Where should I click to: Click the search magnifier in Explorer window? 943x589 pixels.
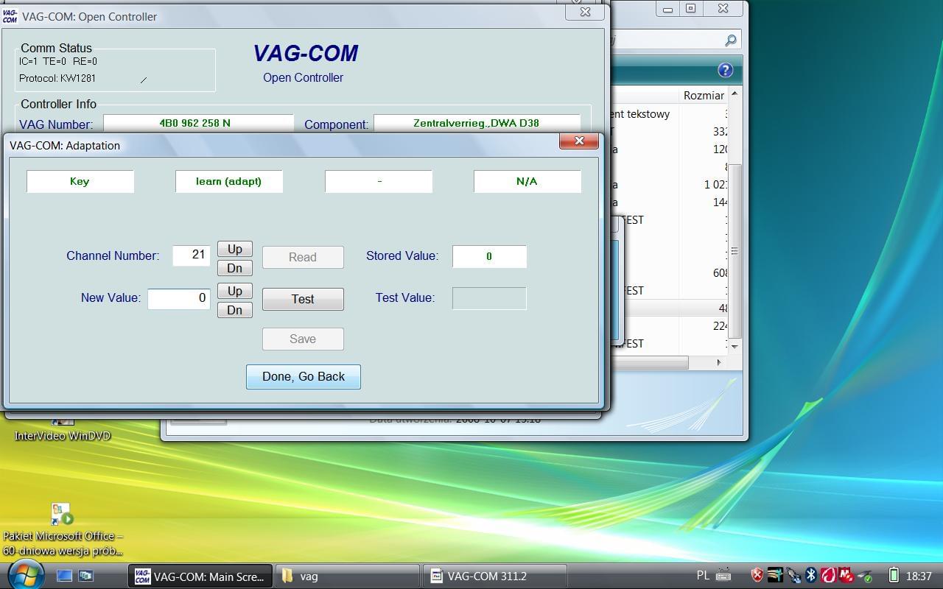point(730,40)
